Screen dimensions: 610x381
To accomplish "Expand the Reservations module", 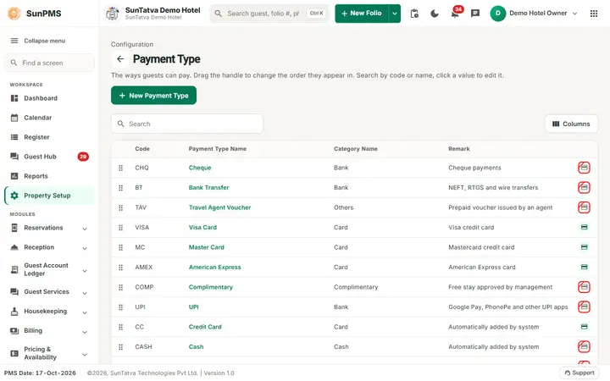I will [x=85, y=229].
